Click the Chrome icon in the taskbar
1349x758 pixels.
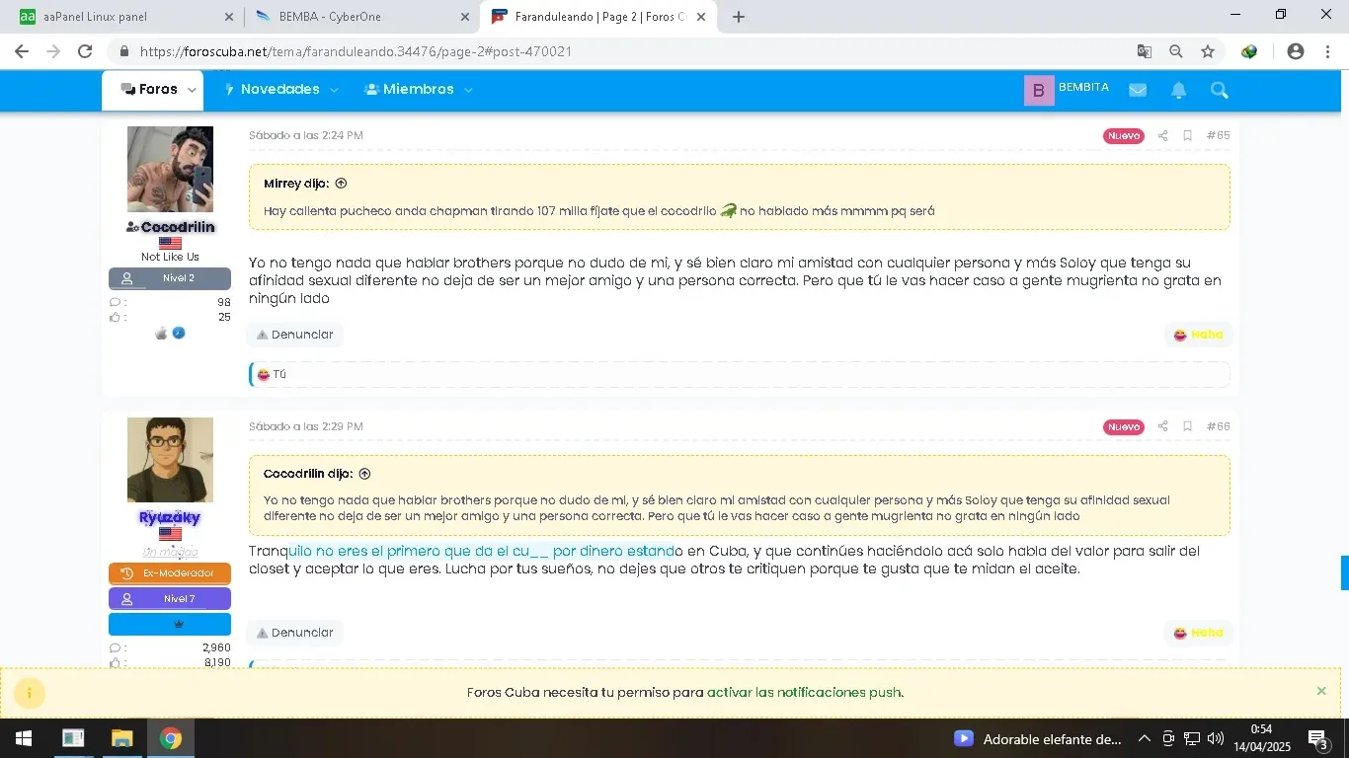point(171,738)
